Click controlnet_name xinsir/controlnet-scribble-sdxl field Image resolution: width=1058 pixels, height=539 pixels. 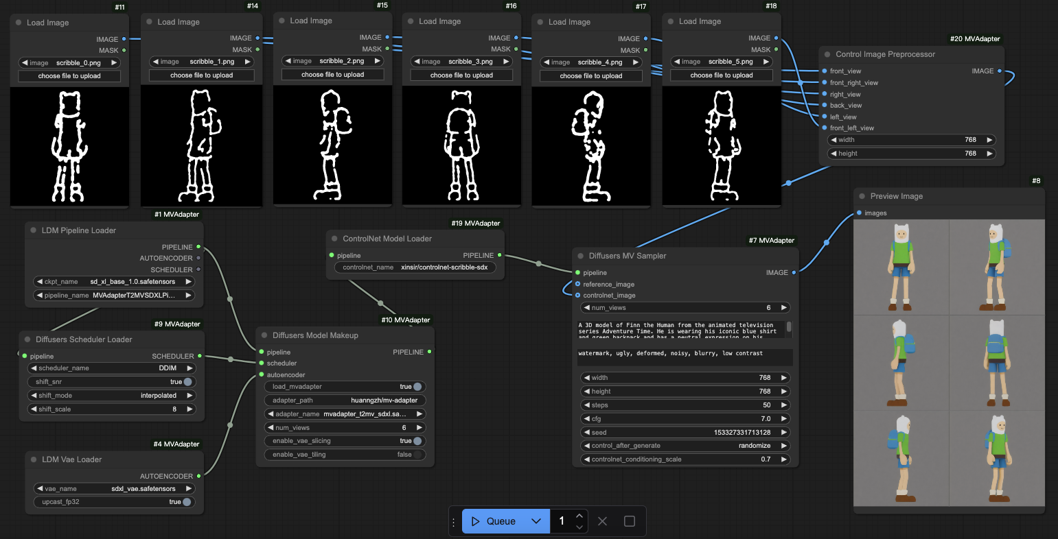415,267
